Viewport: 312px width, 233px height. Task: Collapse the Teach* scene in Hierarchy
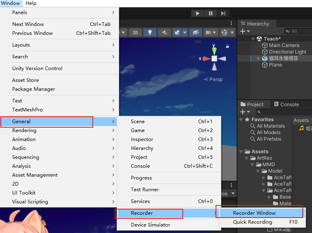click(253, 39)
